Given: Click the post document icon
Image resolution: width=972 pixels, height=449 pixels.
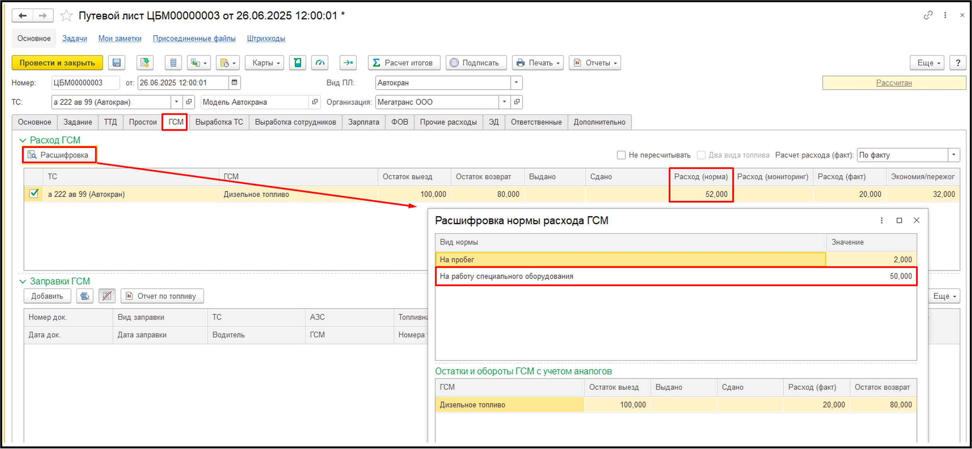Looking at the screenshot, I should coord(144,63).
